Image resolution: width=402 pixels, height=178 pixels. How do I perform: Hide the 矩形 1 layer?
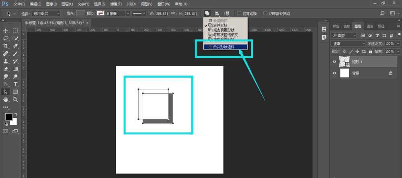(x=334, y=61)
